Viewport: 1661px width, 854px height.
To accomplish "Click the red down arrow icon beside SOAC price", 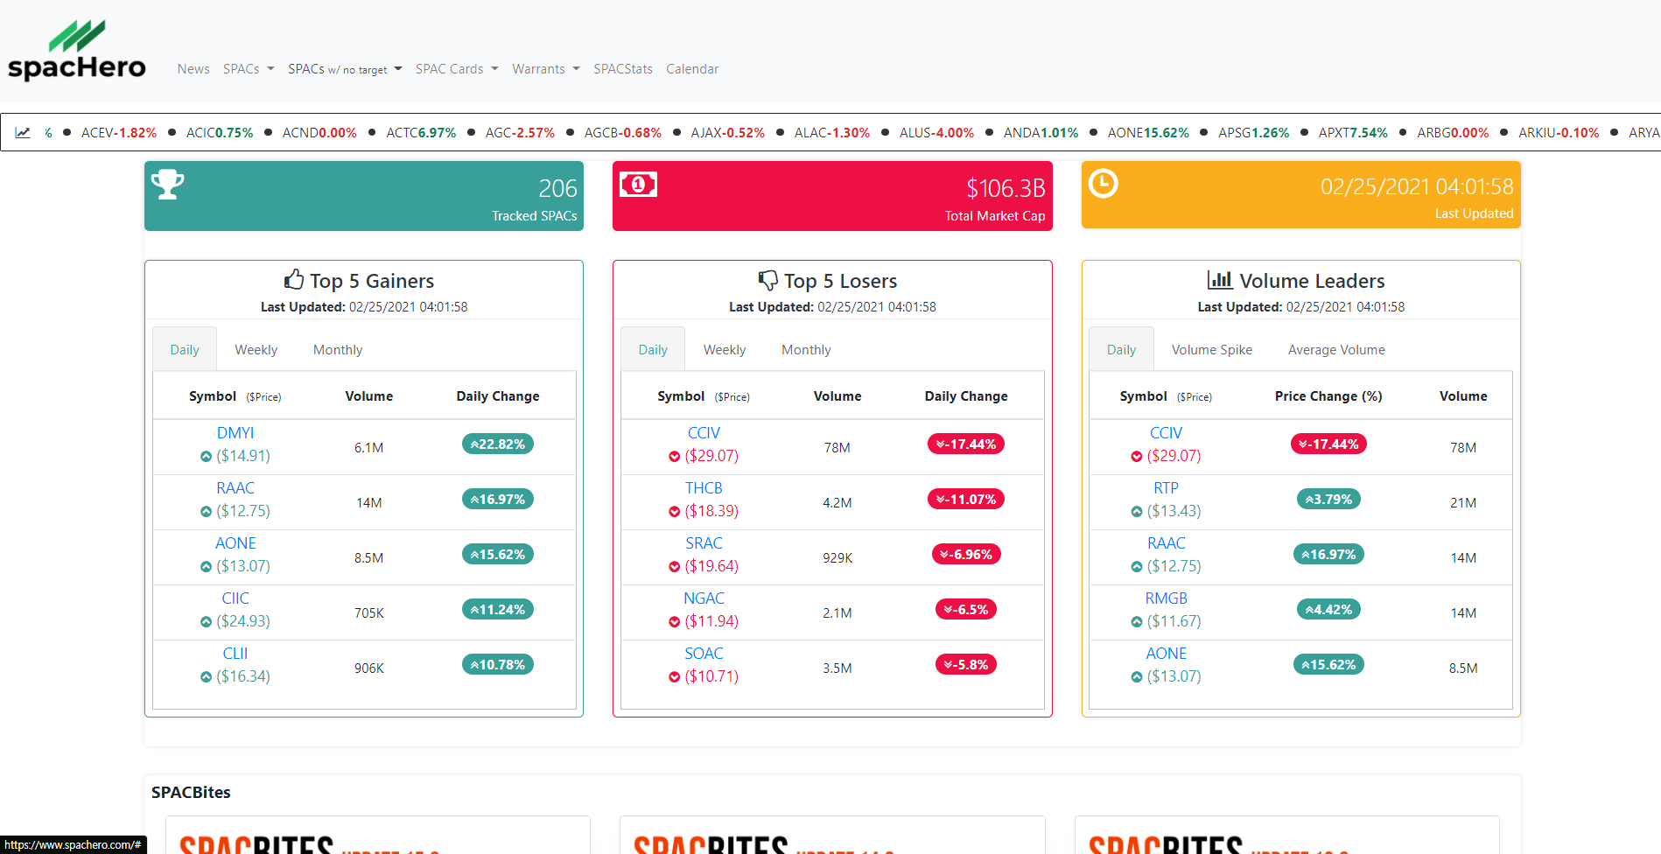I will point(674,677).
